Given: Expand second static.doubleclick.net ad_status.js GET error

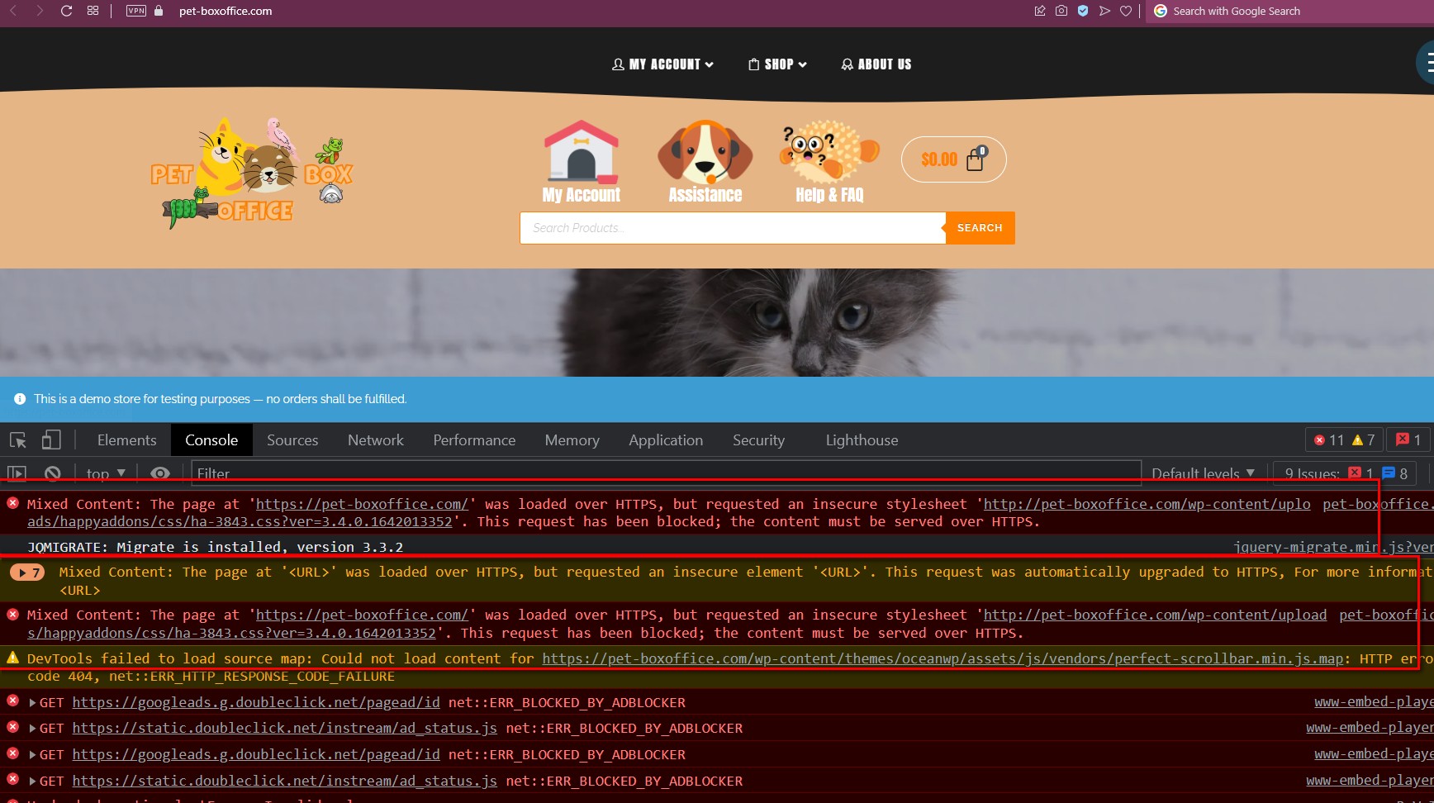Looking at the screenshot, I should (33, 782).
